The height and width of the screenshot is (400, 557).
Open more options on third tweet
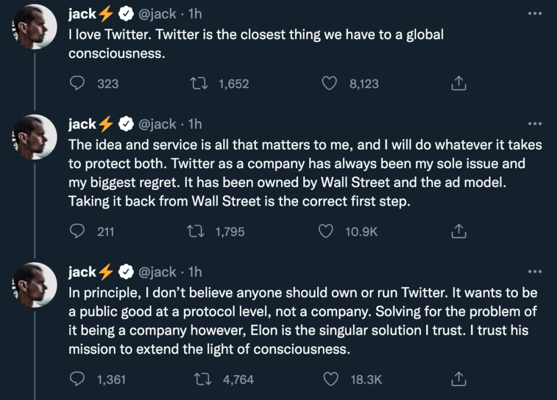535,271
